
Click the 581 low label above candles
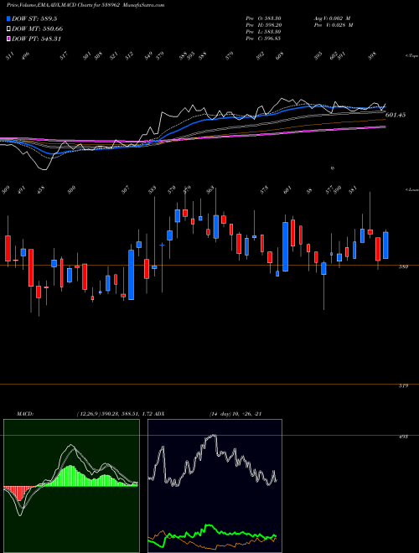tap(353, 189)
